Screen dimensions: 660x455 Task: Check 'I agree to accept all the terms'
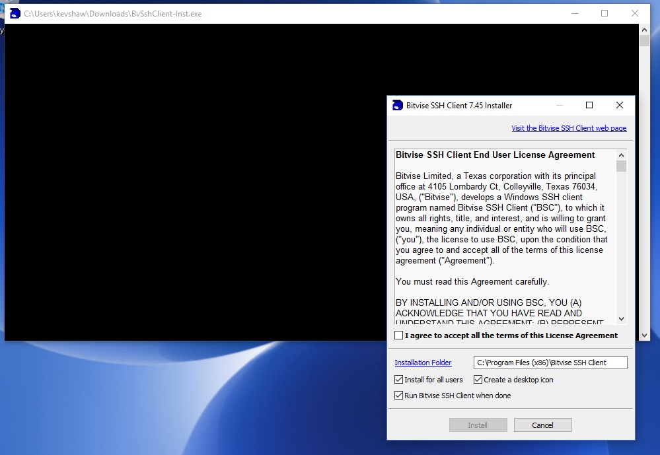point(398,335)
